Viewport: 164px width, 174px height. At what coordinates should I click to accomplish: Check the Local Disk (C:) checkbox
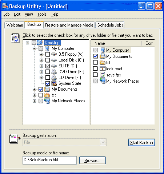(48, 60)
